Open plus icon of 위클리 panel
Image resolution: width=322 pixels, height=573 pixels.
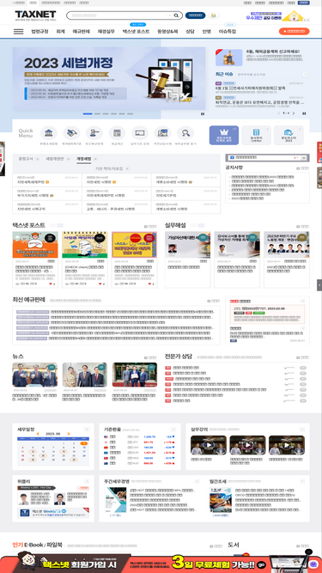[87, 481]
